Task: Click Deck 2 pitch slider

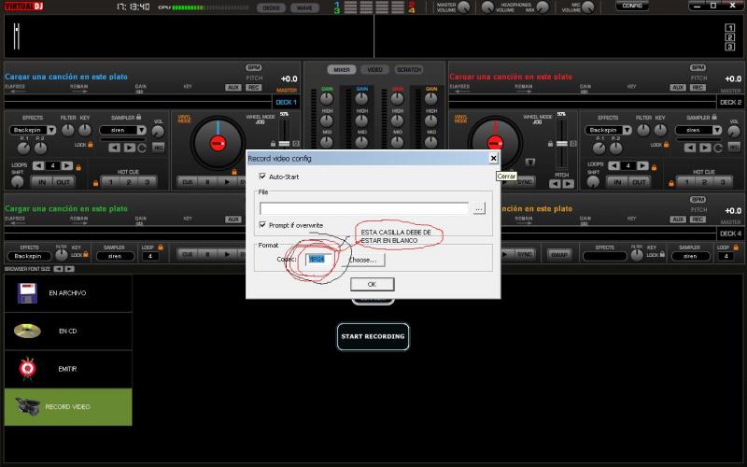Action: (562, 143)
